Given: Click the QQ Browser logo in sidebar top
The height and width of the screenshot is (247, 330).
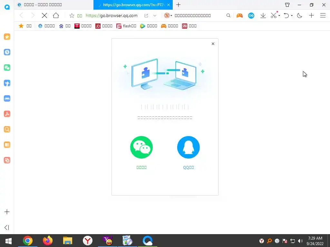Looking at the screenshot, I should (x=7, y=7).
